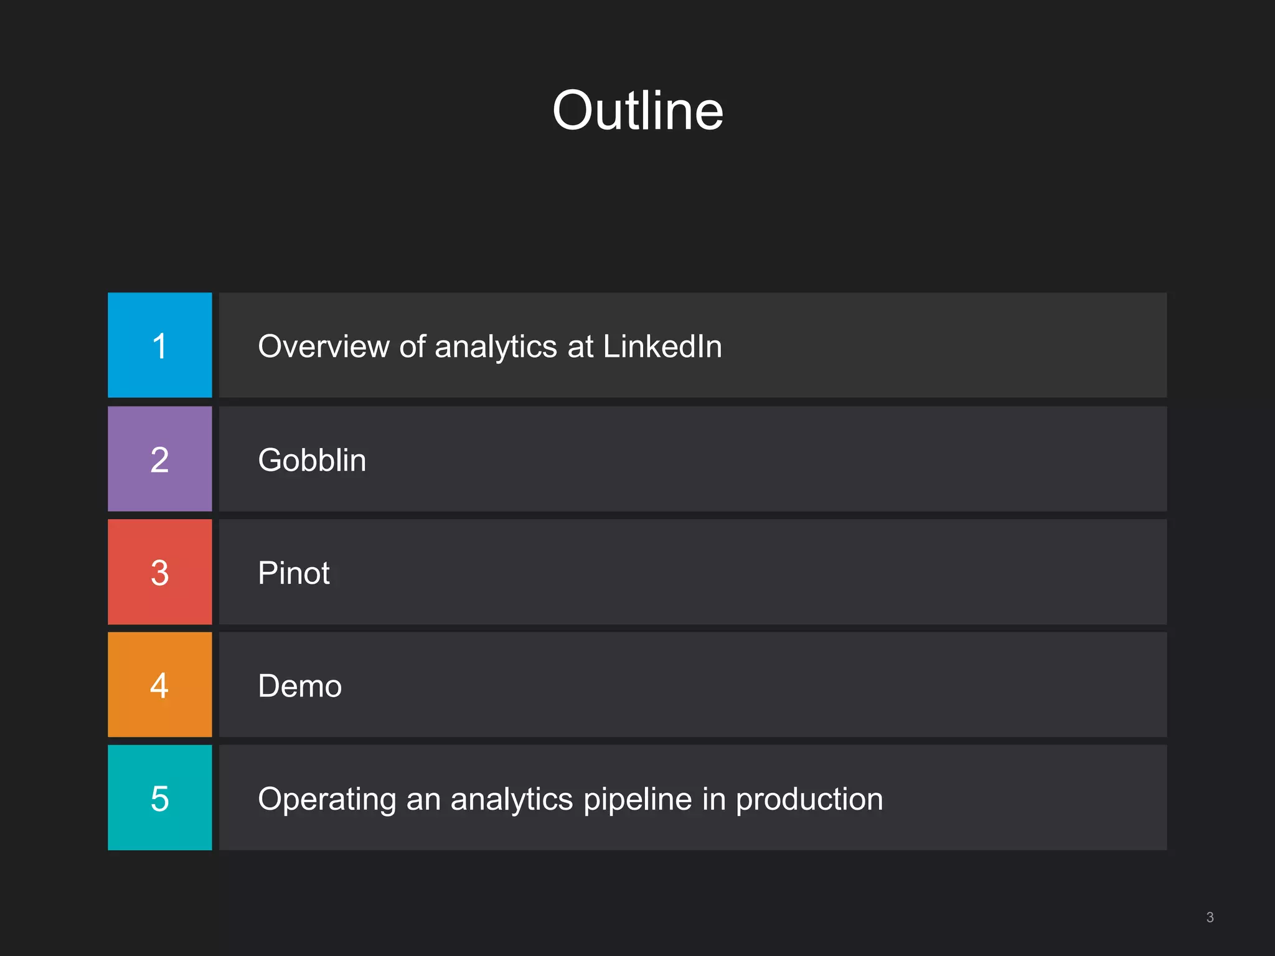Viewport: 1275px width, 956px height.
Task: Click the word "pipeline" in item five
Action: pos(637,799)
